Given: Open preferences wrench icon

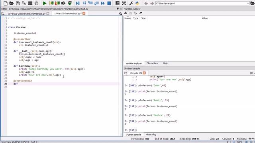Looking at the screenshot, I should tap(131, 3).
